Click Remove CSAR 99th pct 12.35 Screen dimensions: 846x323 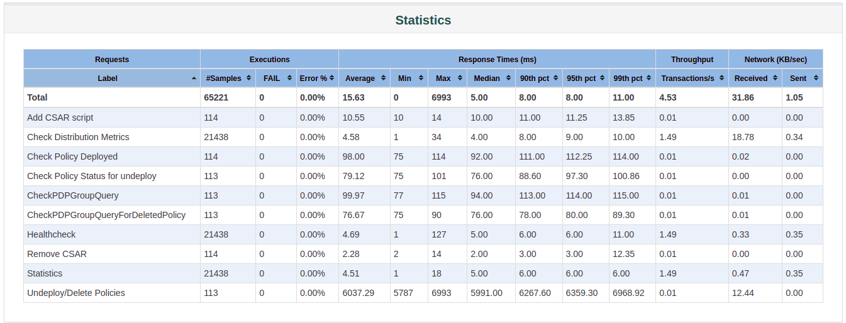click(x=624, y=254)
